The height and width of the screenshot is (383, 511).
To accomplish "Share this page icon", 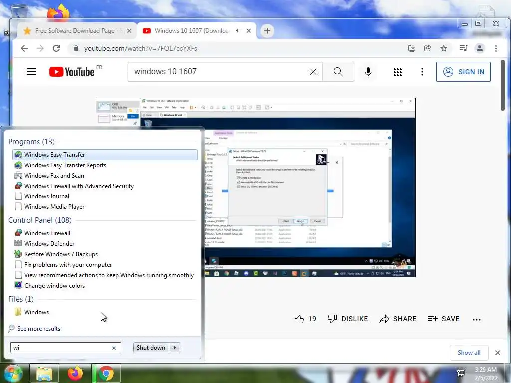I will click(427, 48).
